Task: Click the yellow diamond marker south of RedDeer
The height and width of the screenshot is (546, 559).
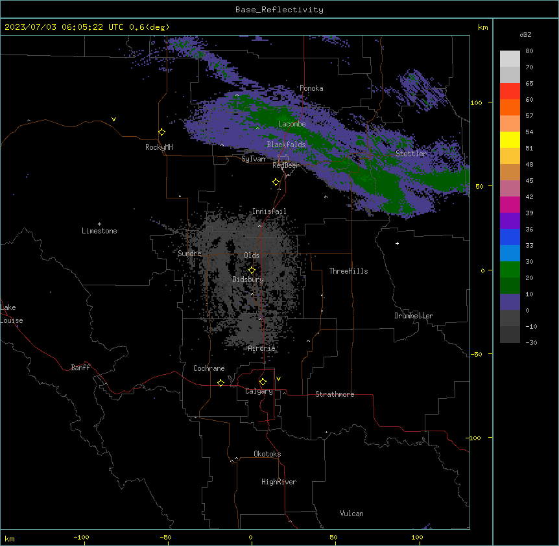Action: [276, 182]
